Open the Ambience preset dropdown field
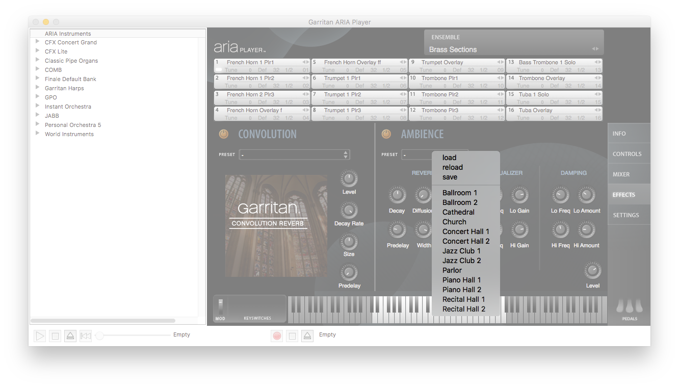The image size is (679, 387). tap(416, 154)
